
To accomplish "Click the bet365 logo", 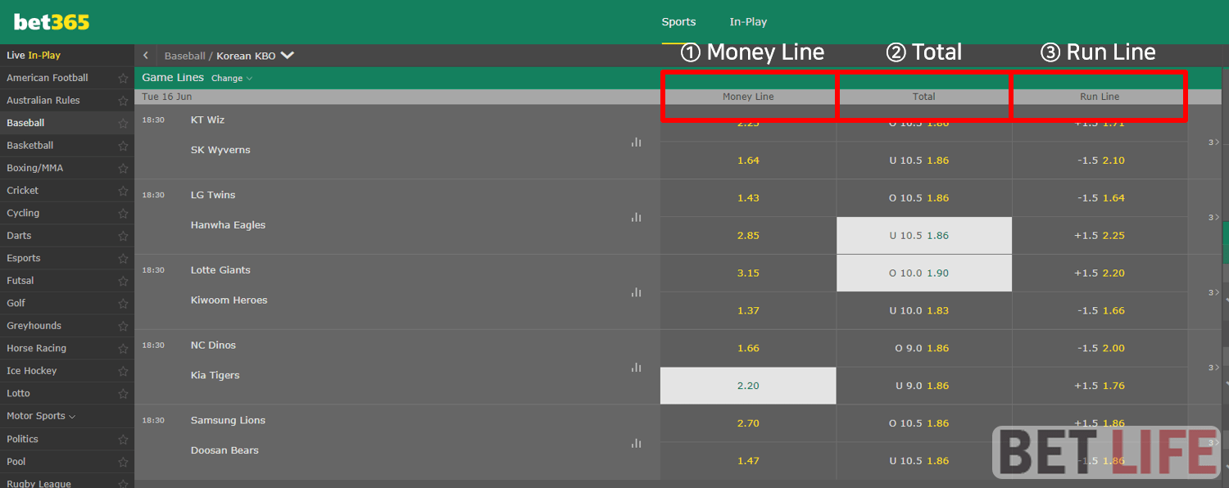I will click(52, 22).
